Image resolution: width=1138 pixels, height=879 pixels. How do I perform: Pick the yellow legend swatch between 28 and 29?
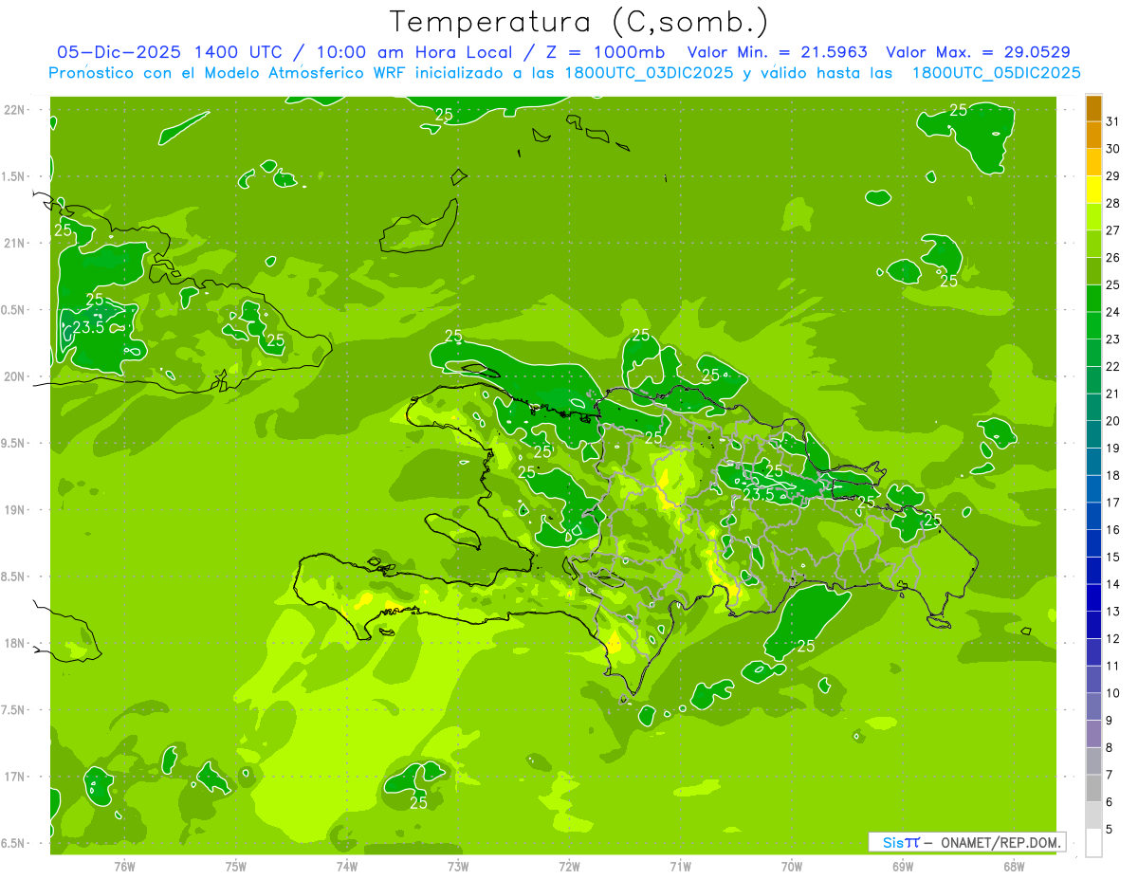click(1093, 190)
